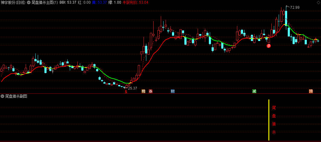The width and height of the screenshot is (321, 142).
Task: Click the red 猎 character in sub-chart
Action: (x=274, y=124)
